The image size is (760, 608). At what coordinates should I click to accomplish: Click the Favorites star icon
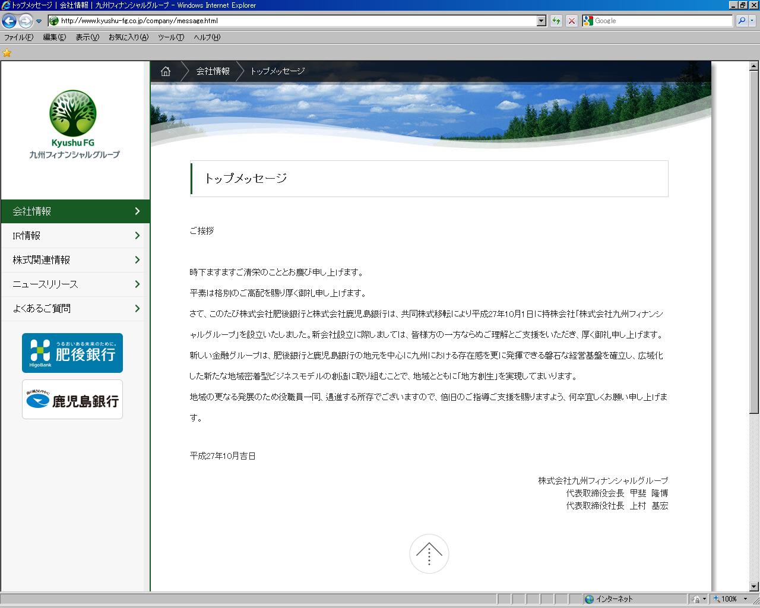pos(7,53)
